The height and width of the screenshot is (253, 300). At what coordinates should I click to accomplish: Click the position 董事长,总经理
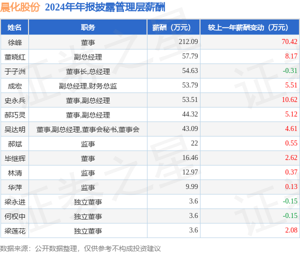pyautogui.click(x=88, y=71)
